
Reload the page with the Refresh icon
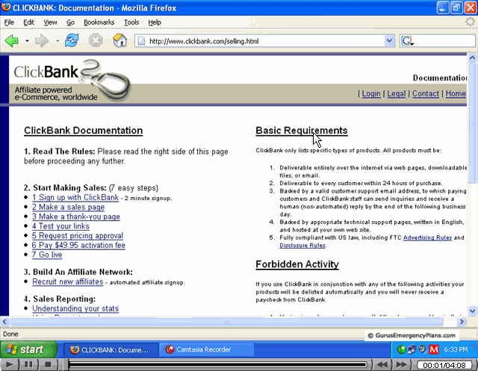tap(72, 40)
